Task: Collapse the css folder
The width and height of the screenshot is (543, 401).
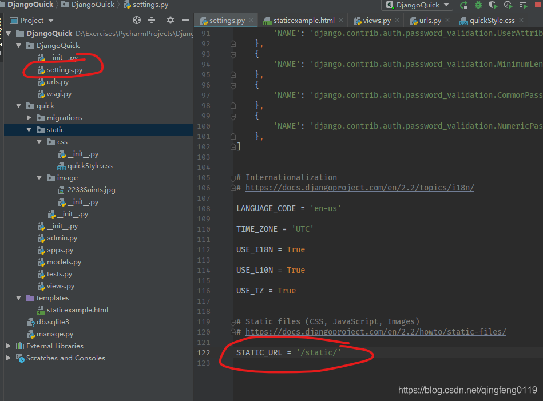Action: click(39, 142)
